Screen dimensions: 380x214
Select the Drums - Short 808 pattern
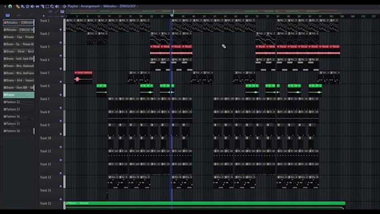(18, 88)
